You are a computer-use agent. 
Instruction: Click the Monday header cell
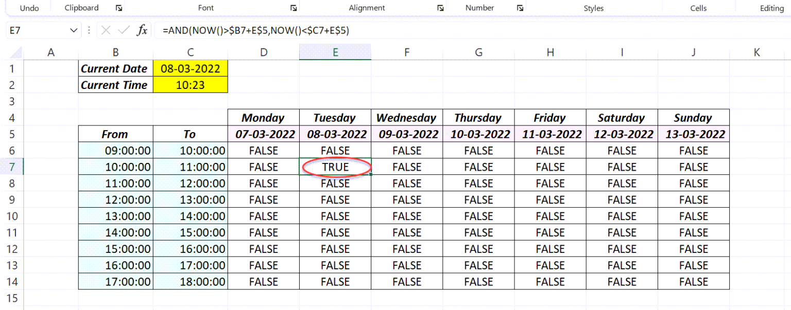coord(263,118)
